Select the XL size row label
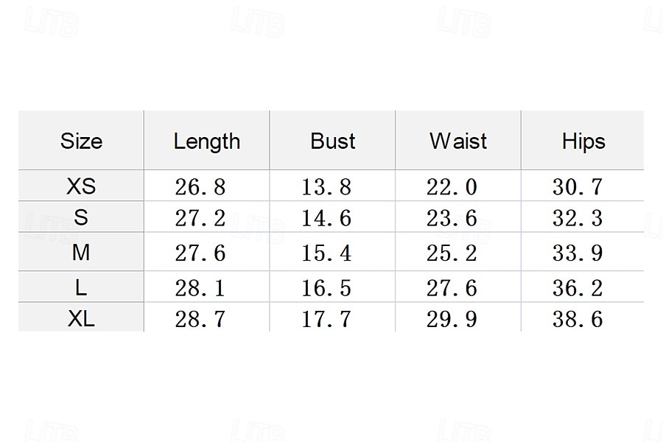663x442 pixels. (81, 318)
